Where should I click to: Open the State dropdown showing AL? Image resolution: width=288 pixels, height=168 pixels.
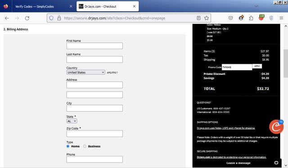[x=72, y=121]
